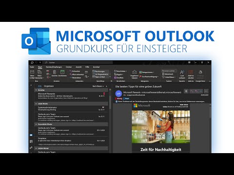Image resolution: width=234 pixels, height=175 pixels.
Task: Open the Senden/Empfangen tab
Action: click(54, 67)
